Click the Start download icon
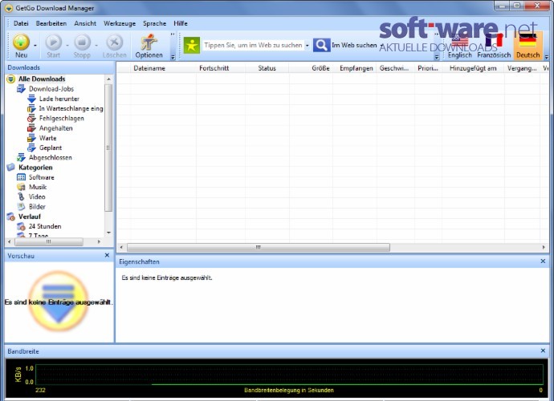554x401 pixels. coord(53,42)
